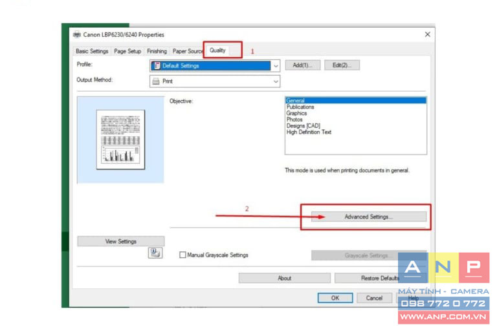Image resolution: width=497 pixels, height=331 pixels.
Task: Open the Paper Source tab
Action: [x=187, y=51]
